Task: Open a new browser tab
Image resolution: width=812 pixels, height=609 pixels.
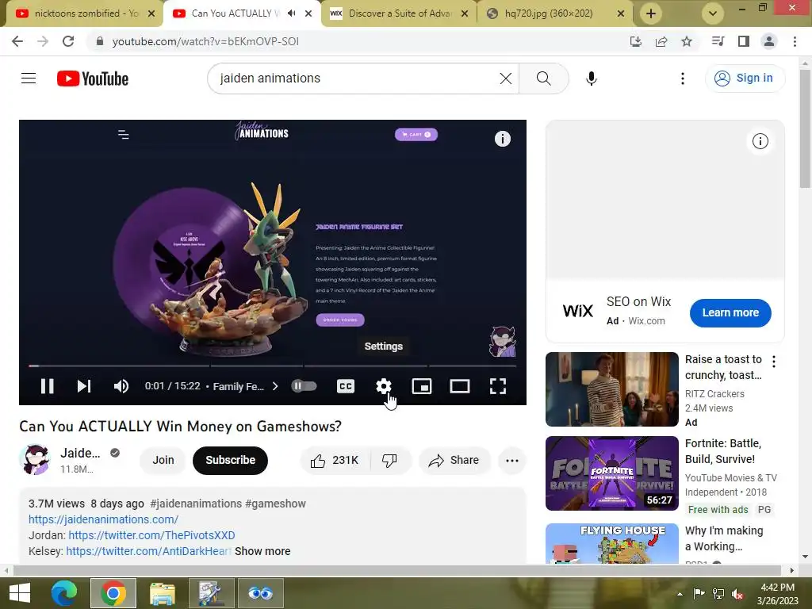Action: (651, 13)
